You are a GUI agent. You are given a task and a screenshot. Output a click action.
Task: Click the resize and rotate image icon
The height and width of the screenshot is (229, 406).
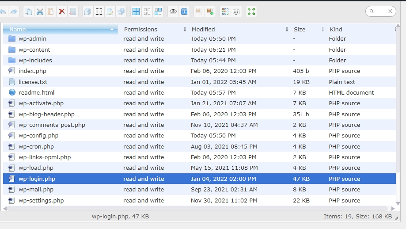(121, 11)
